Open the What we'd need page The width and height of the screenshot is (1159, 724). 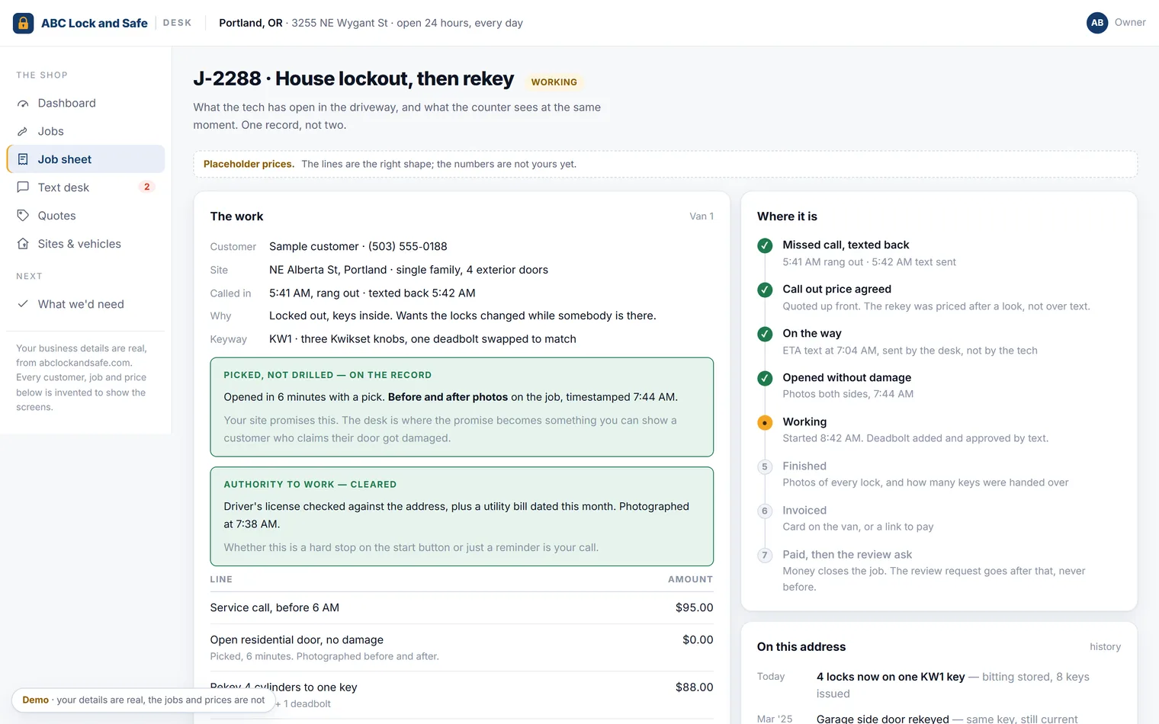85,304
